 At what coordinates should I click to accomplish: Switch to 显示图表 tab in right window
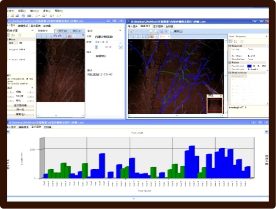[x=158, y=26]
